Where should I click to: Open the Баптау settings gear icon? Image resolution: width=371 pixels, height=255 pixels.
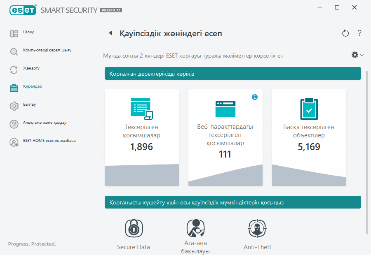(14, 106)
